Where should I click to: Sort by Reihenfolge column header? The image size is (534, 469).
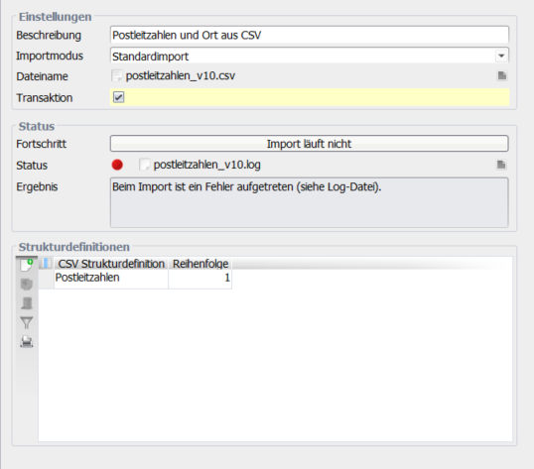pos(200,264)
